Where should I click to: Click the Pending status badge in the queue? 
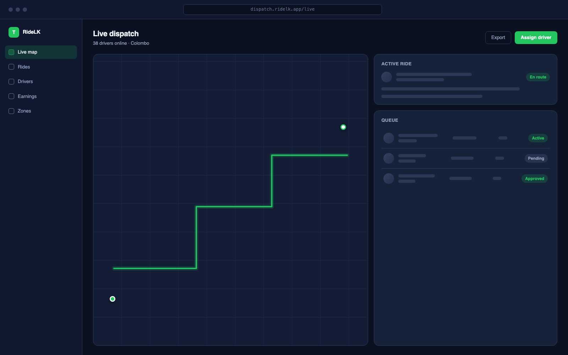click(536, 158)
